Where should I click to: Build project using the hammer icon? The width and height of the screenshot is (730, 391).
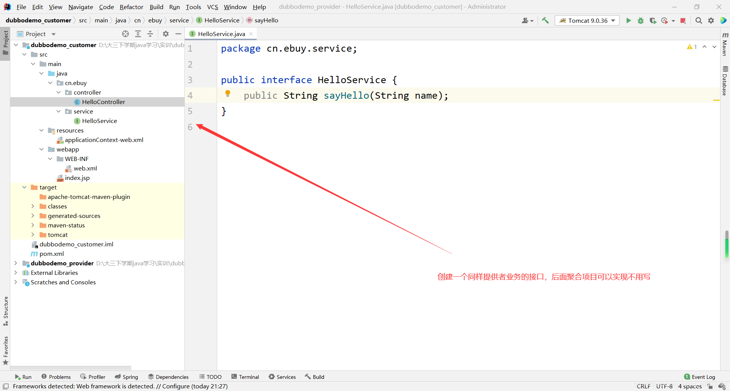[x=545, y=20]
